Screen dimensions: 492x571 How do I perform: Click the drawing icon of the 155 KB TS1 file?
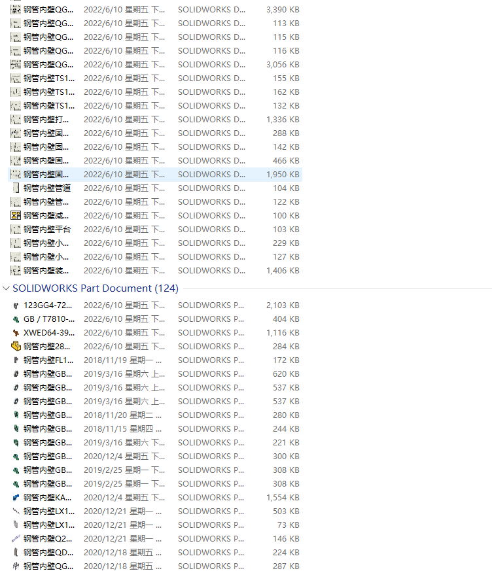tap(16, 78)
